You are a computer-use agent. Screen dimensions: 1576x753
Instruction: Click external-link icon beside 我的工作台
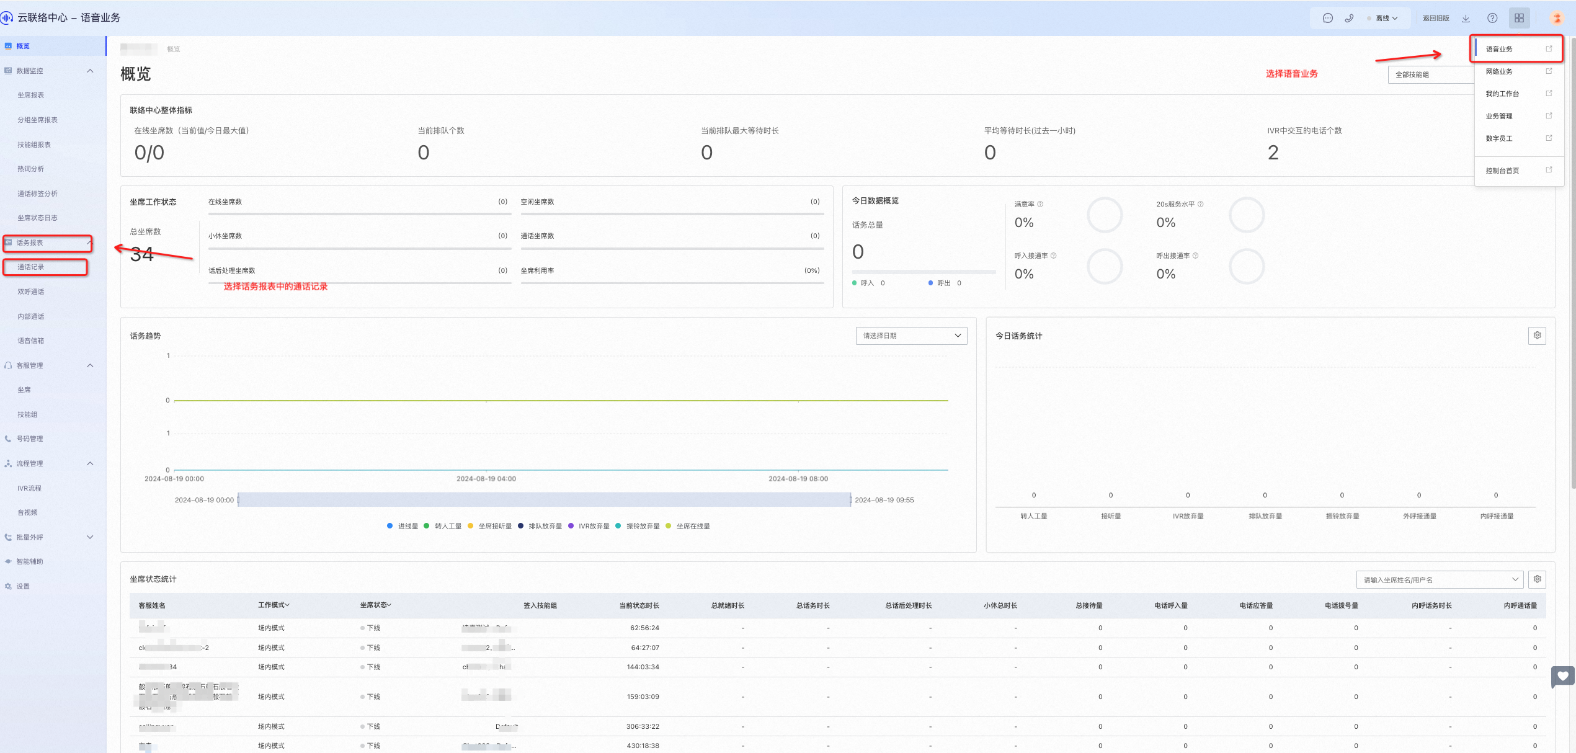[1549, 93]
